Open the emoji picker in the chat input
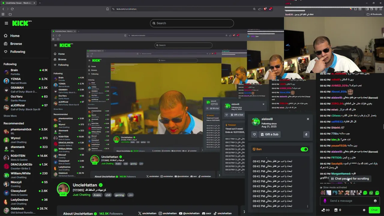The width and height of the screenshot is (384, 216). coord(375,201)
